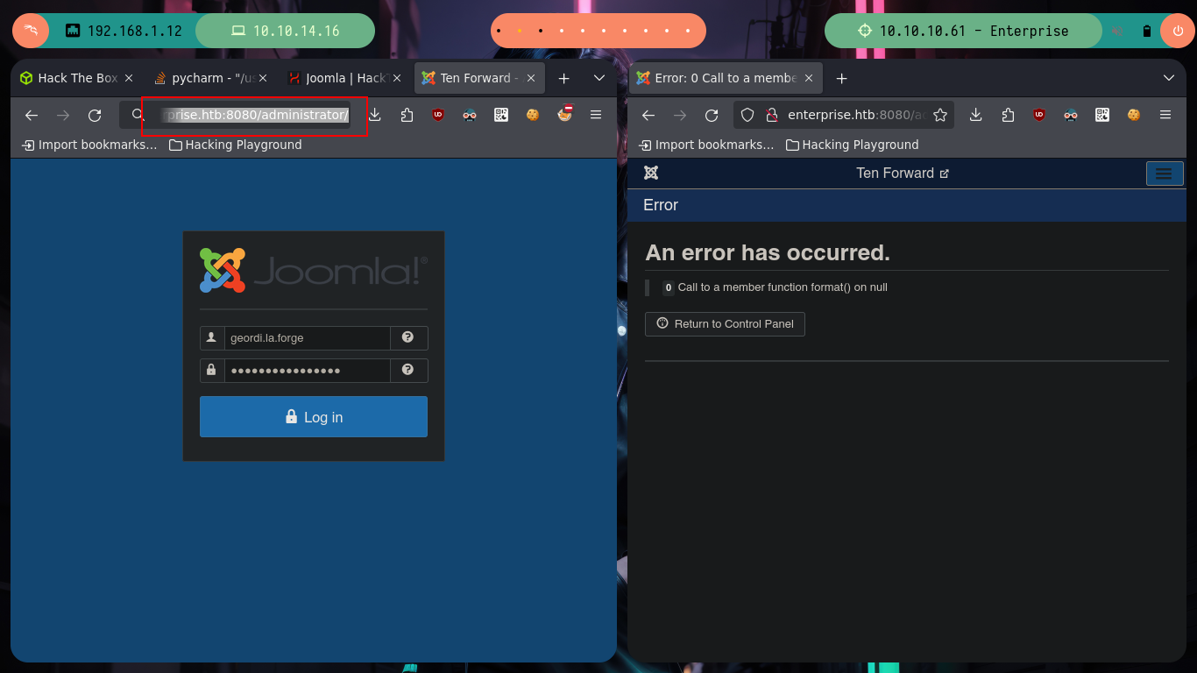Click the password help question-mark icon

[x=407, y=370]
